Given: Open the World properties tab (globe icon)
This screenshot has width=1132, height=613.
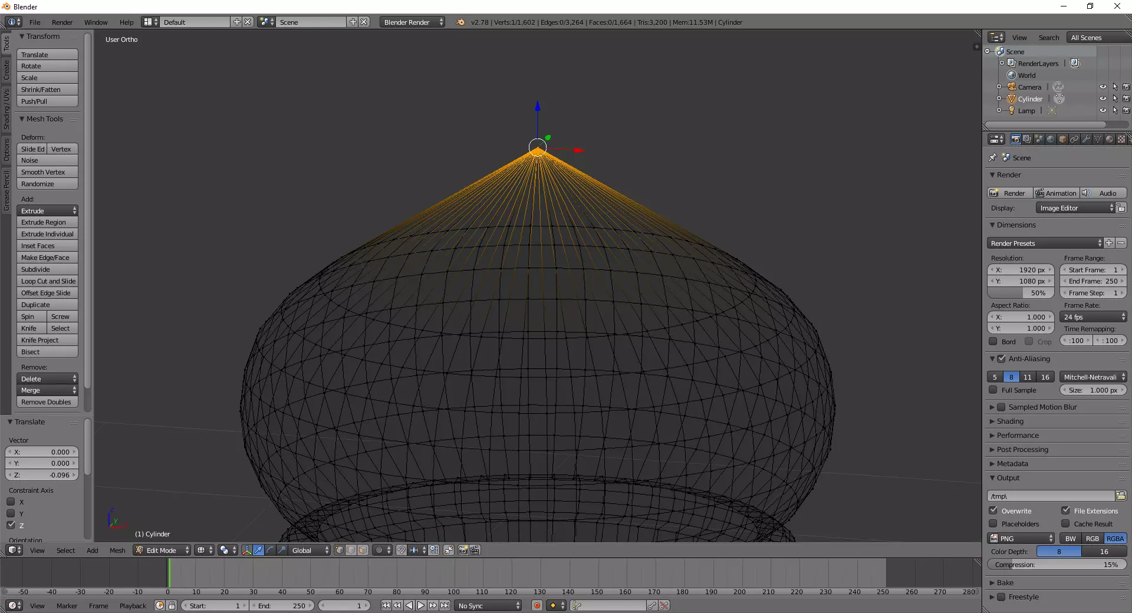Looking at the screenshot, I should pos(1051,139).
